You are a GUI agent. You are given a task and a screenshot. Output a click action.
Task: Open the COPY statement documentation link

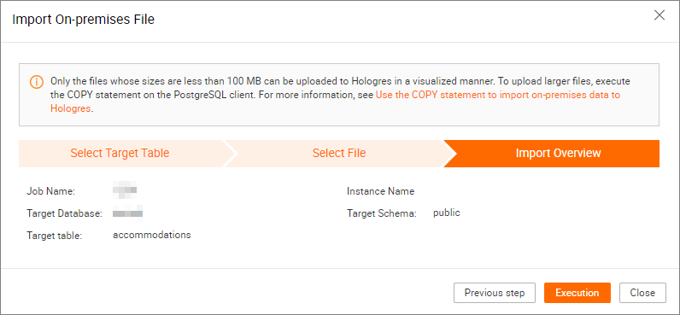point(335,102)
